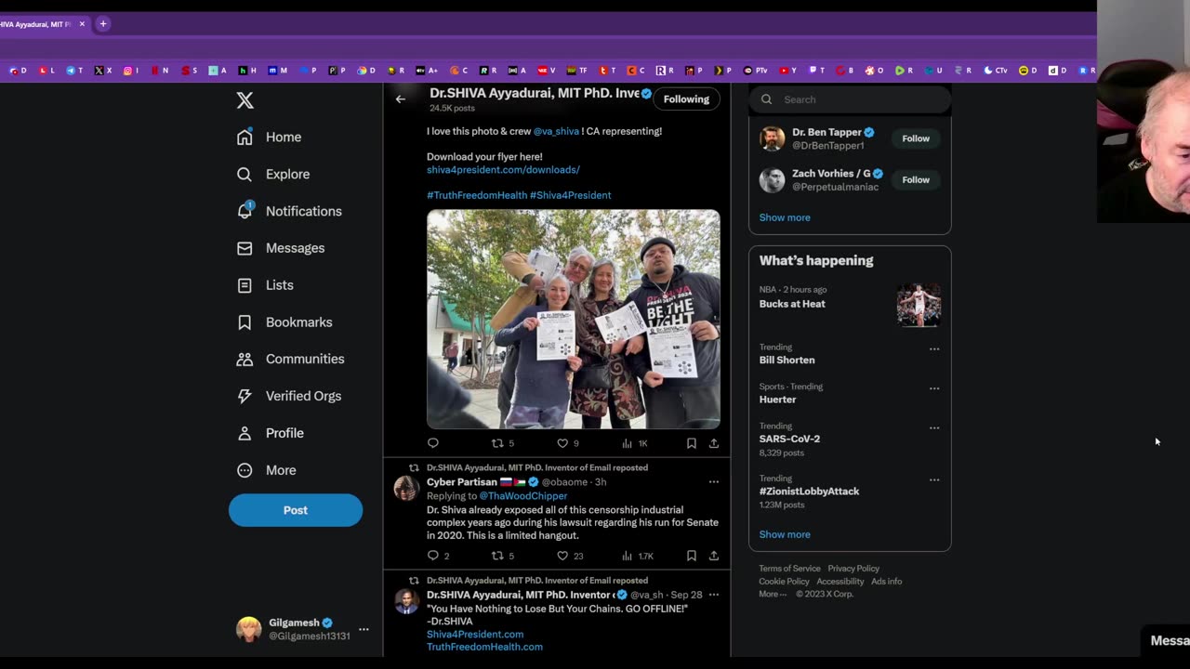Toggle the Following button for Dr.SHIVA
Viewport: 1190px width, 669px height.
point(686,99)
